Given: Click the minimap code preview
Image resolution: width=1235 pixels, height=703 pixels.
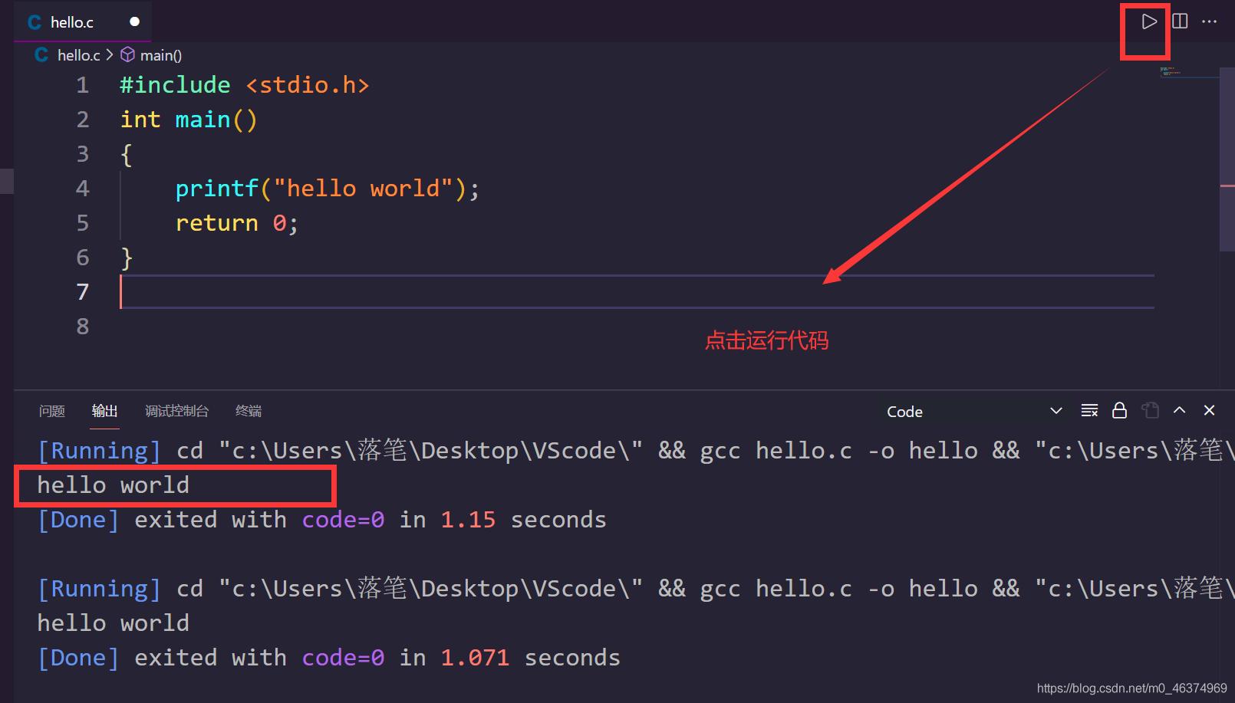Looking at the screenshot, I should (1171, 71).
